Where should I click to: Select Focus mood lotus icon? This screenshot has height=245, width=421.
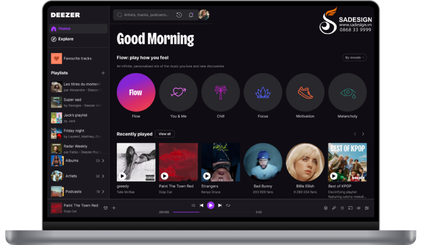[263, 93]
